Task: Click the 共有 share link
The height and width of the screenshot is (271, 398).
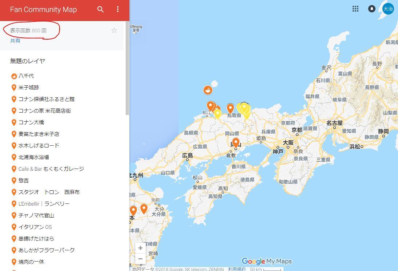Action: tap(15, 41)
